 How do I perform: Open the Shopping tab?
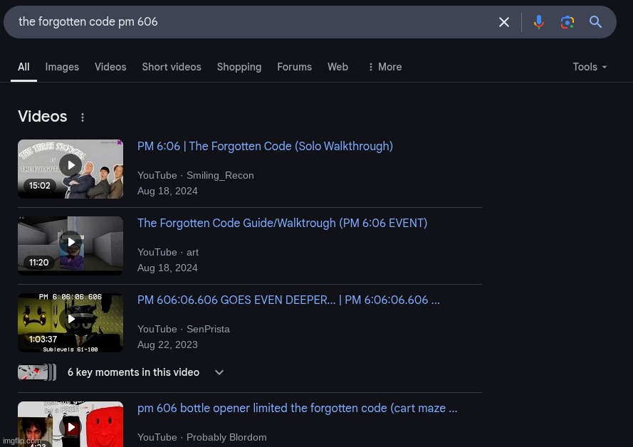point(239,67)
